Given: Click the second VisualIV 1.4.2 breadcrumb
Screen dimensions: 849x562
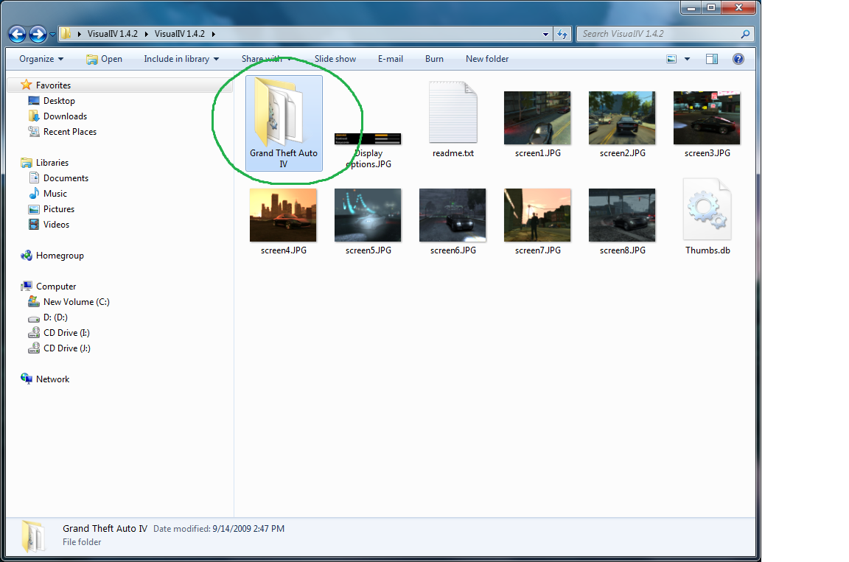Looking at the screenshot, I should click(x=180, y=34).
